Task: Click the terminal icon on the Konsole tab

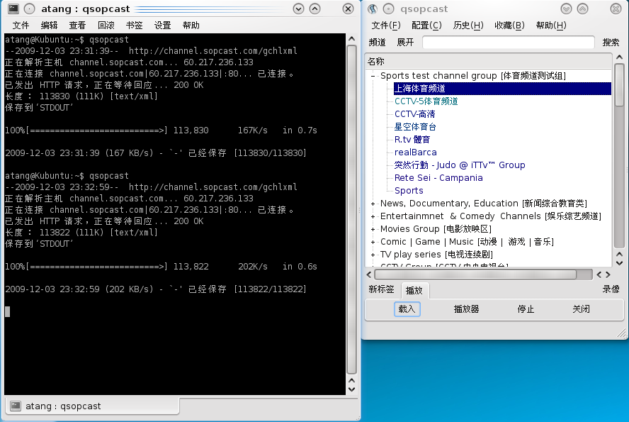Action: [16, 406]
